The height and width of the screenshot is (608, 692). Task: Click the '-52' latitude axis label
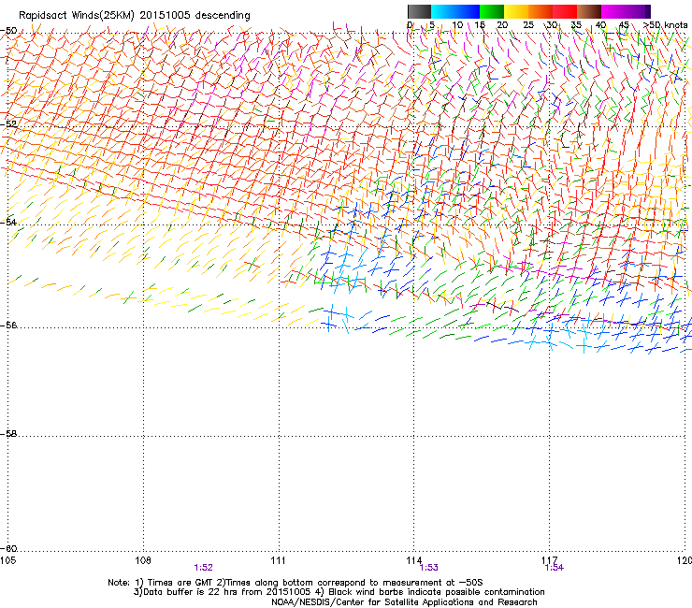[x=8, y=124]
